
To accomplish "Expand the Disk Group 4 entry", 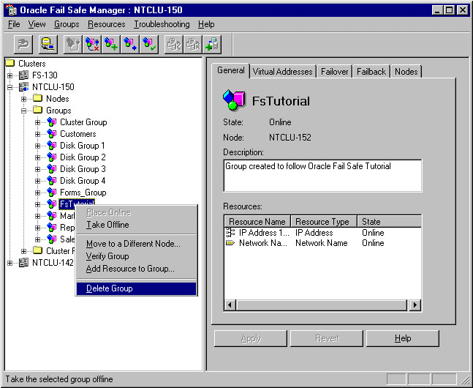I will tap(38, 181).
